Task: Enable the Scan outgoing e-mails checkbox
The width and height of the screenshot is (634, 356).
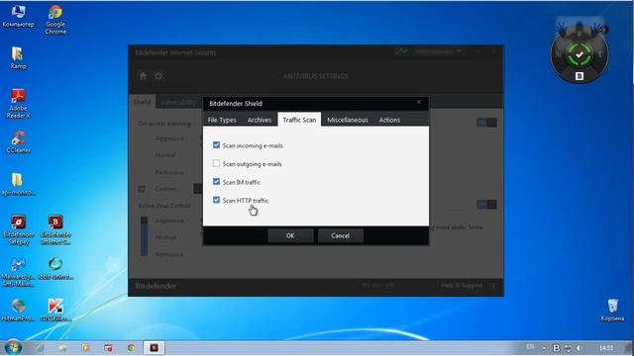Action: (x=216, y=163)
